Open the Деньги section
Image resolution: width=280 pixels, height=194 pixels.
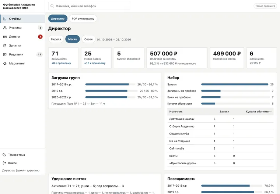22,37
